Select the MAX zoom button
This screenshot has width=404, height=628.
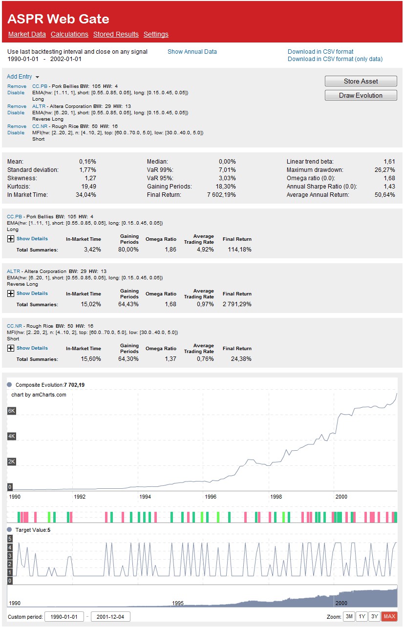389,616
